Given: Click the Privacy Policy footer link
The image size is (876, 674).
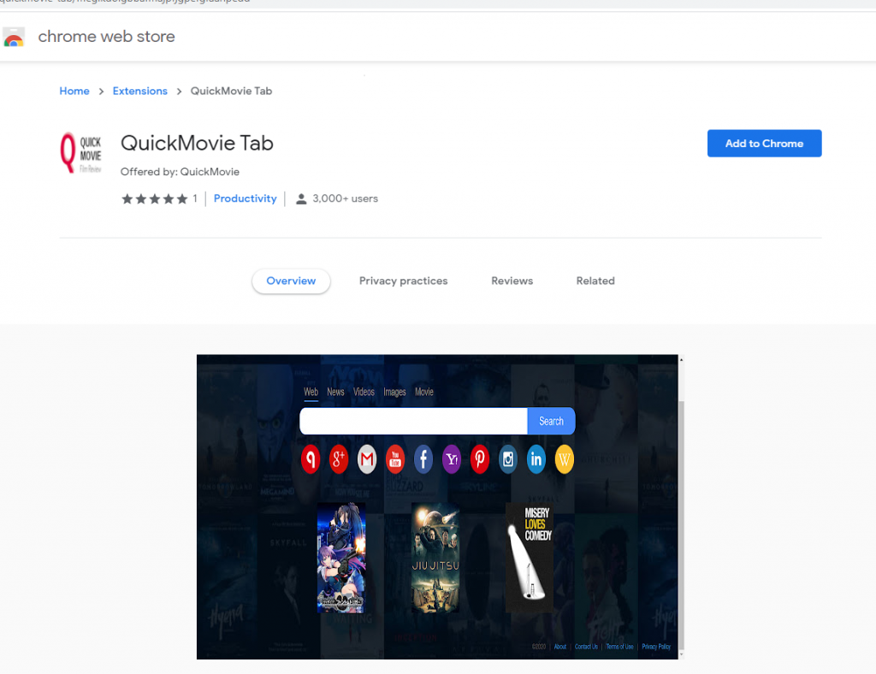Looking at the screenshot, I should tap(656, 647).
